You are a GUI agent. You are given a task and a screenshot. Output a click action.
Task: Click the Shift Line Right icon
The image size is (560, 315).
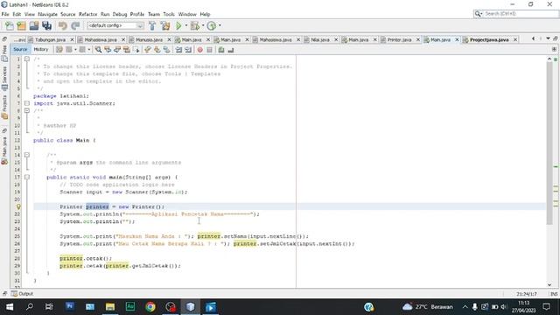pos(188,50)
